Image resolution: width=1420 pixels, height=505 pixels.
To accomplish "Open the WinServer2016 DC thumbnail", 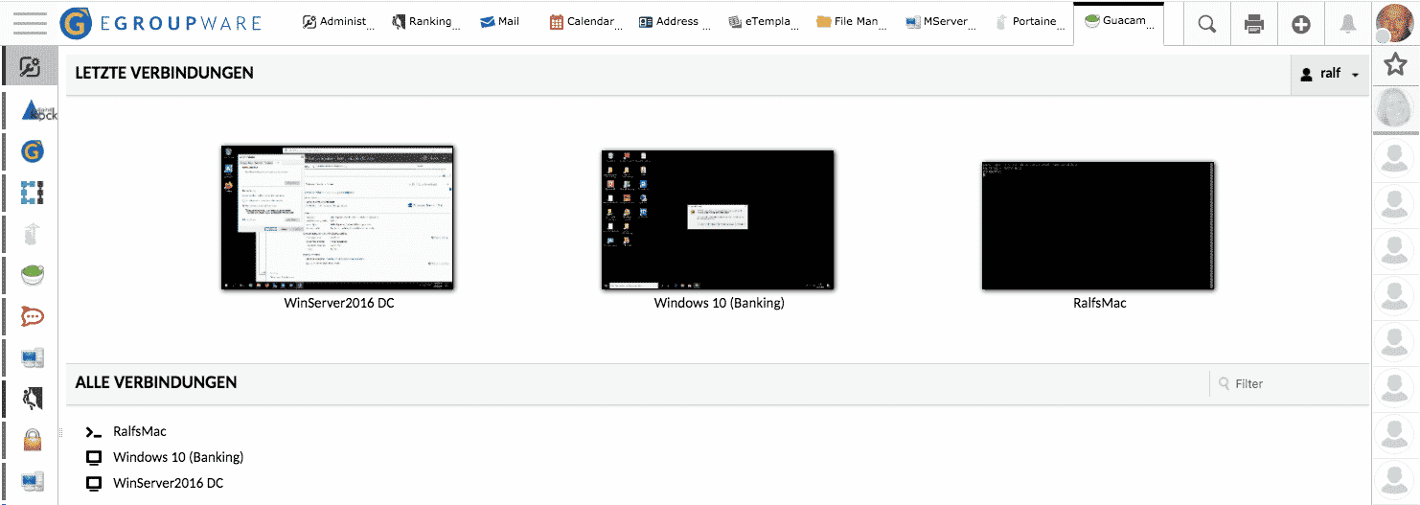I will click(338, 218).
